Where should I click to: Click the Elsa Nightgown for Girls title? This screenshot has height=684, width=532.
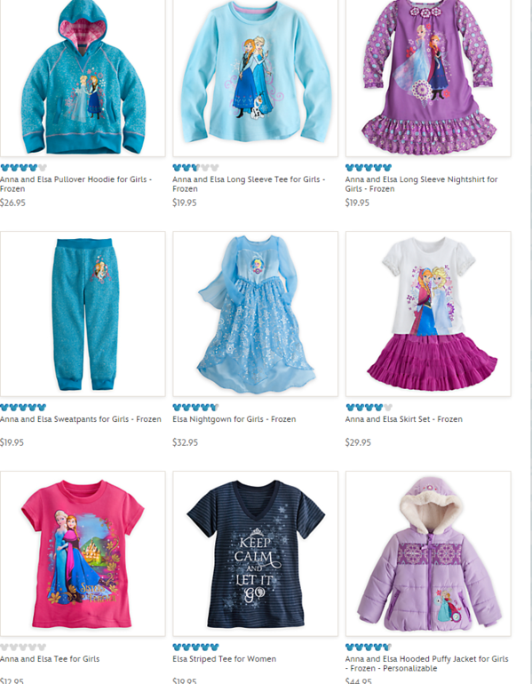coord(234,419)
